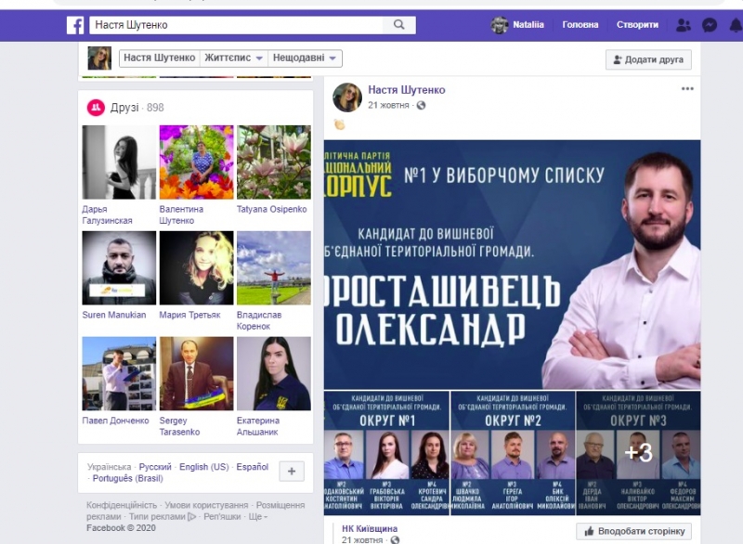Image resolution: width=743 pixels, height=544 pixels.
Task: Open the post options three-dot menu
Action: [x=687, y=89]
